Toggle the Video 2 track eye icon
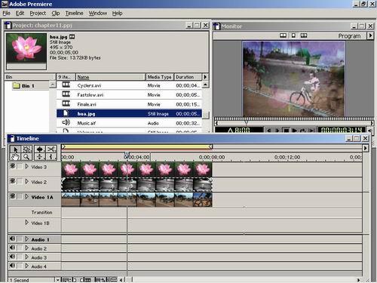Viewport: 377px width, 283px height. (x=12, y=181)
